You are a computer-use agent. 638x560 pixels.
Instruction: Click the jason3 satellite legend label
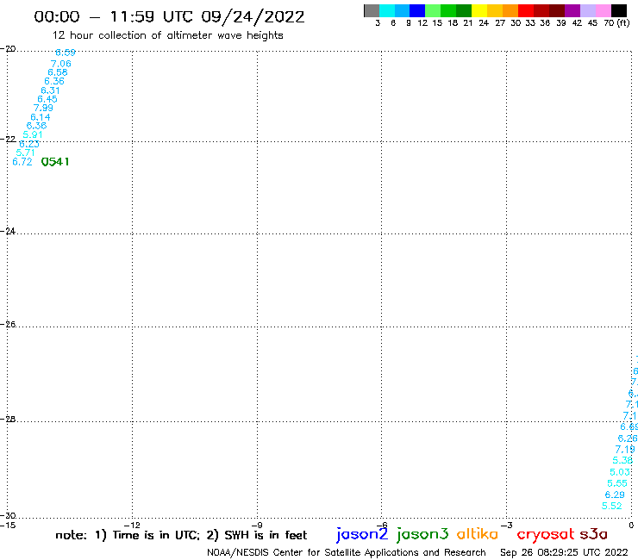click(422, 534)
